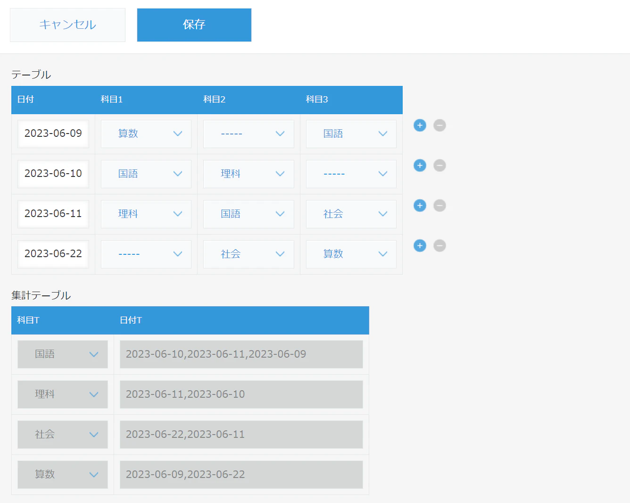The width and height of the screenshot is (630, 503).
Task: Click the 2023-06-10 date field
Action: pyautogui.click(x=53, y=174)
